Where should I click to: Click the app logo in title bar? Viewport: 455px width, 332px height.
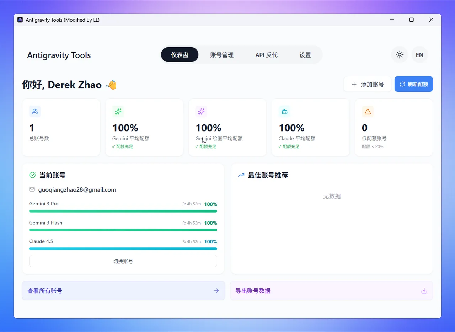pos(20,20)
